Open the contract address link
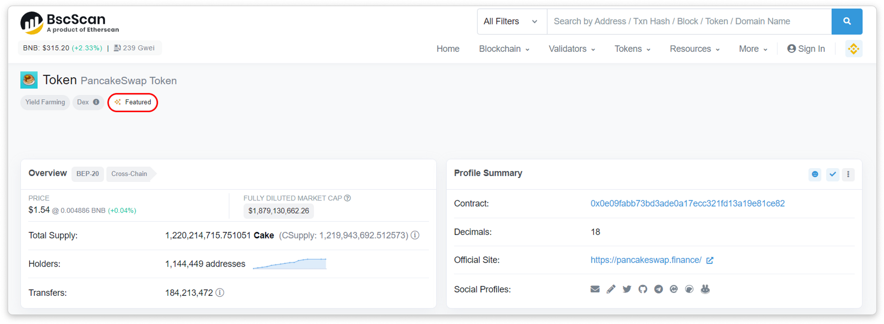 coord(687,203)
